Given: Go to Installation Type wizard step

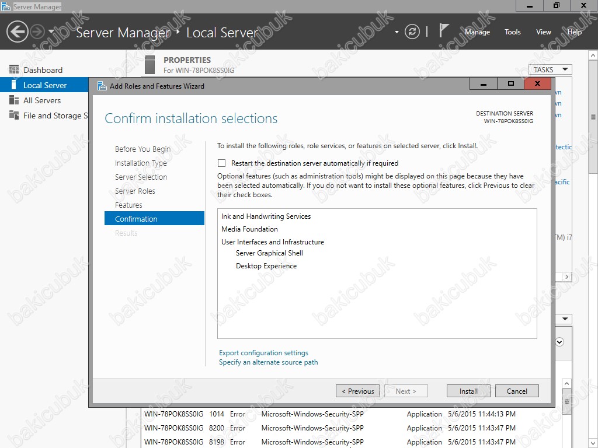Looking at the screenshot, I should pyautogui.click(x=141, y=163).
